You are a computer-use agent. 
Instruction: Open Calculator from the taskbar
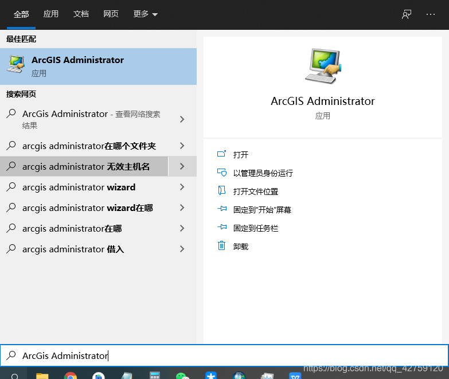coord(155,376)
